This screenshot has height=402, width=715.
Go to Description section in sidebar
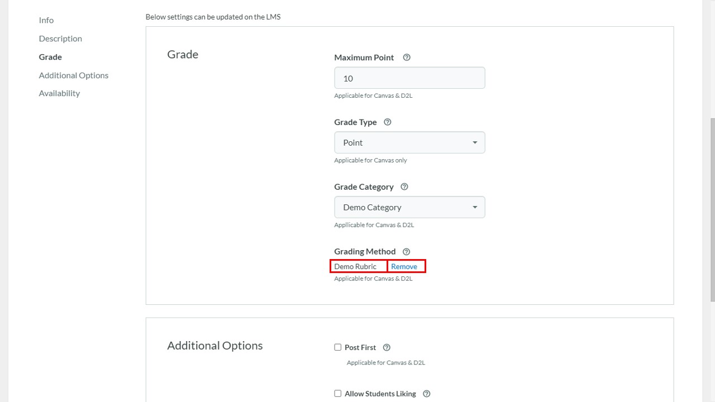tap(60, 39)
